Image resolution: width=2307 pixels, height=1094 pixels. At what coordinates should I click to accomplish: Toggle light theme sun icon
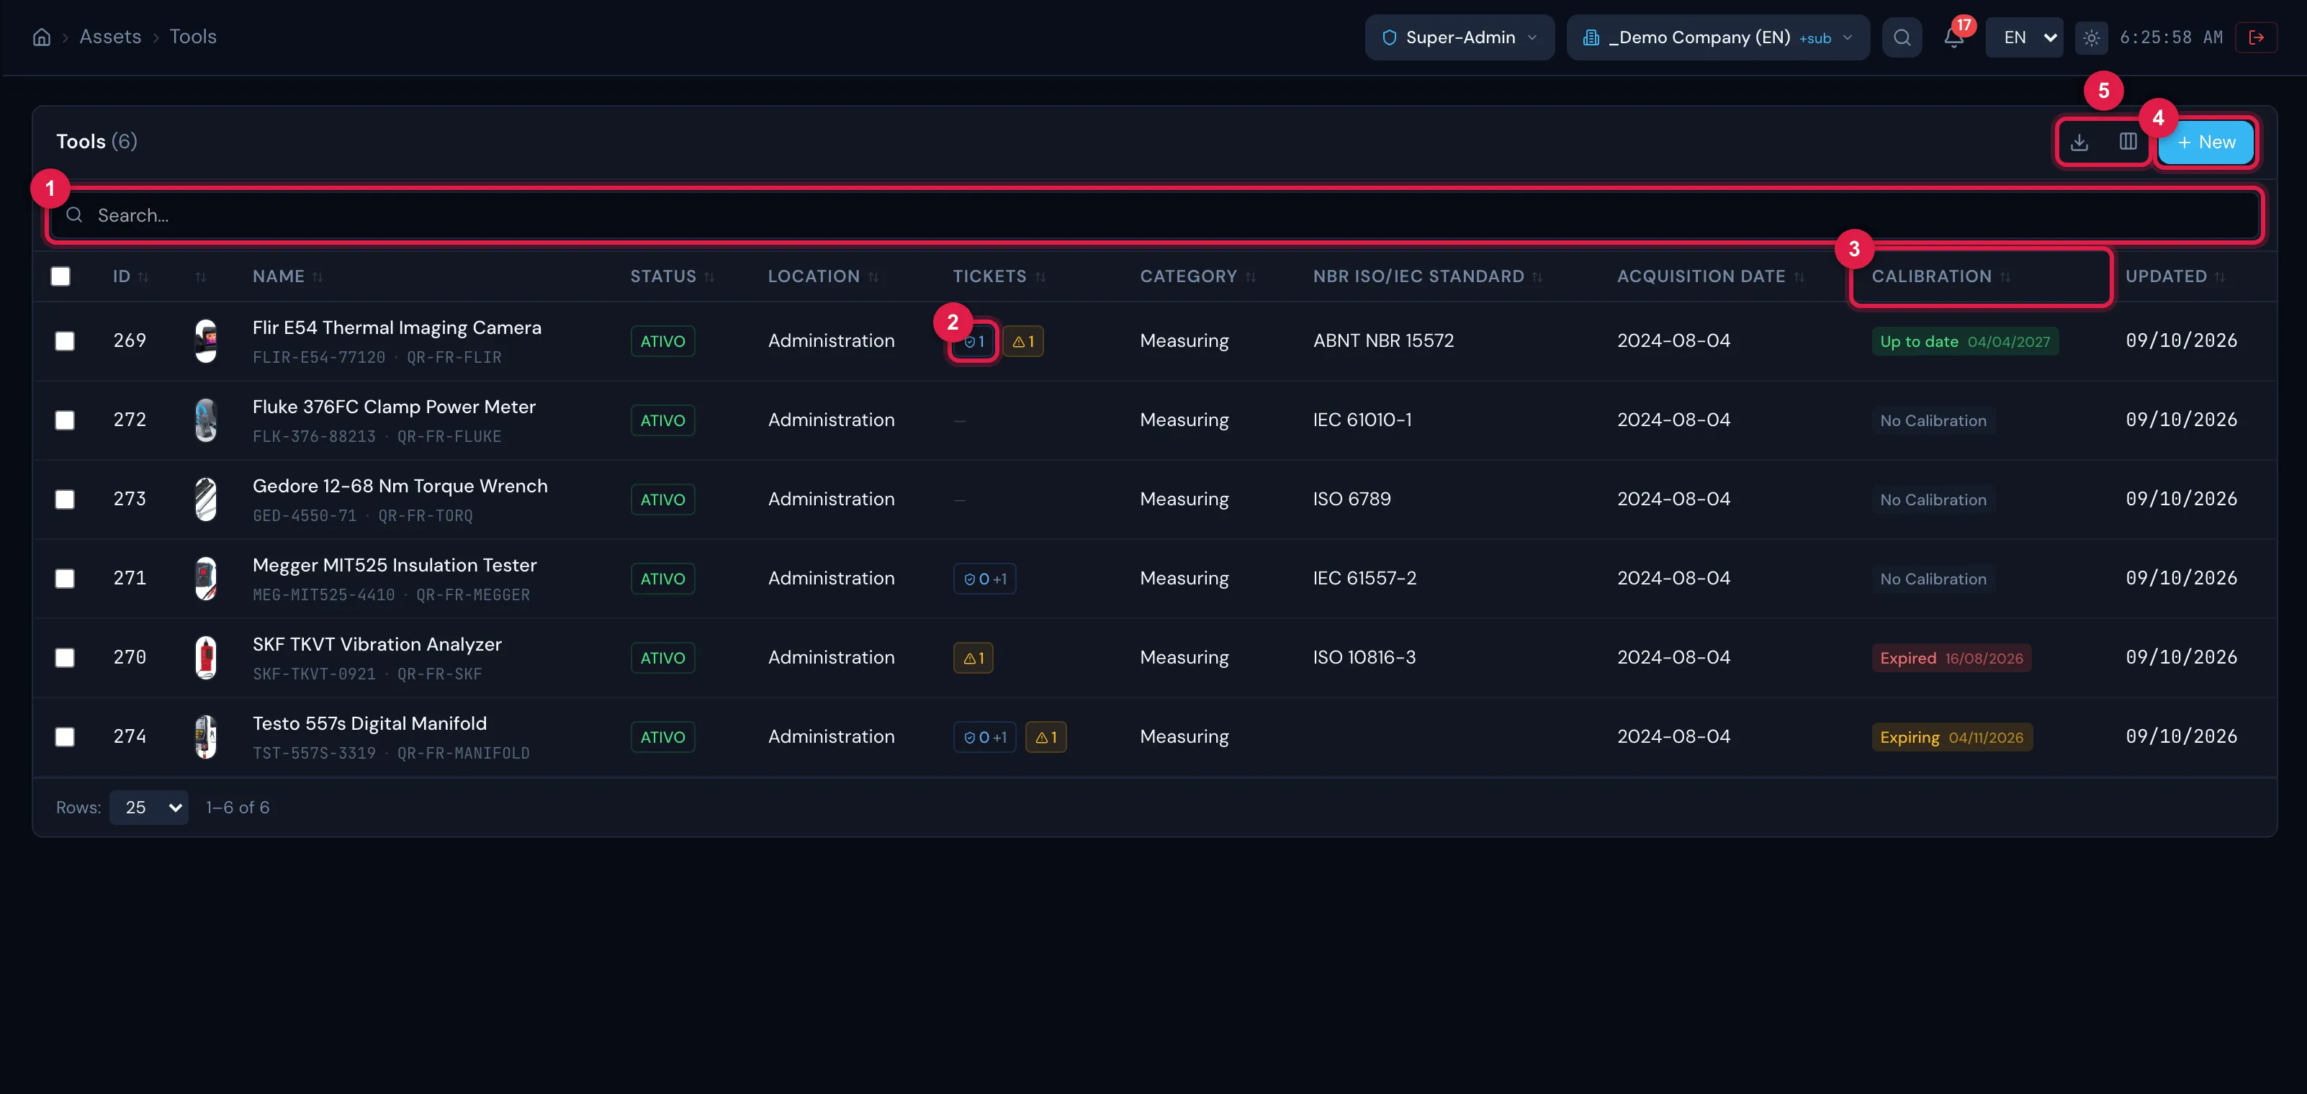coord(2091,37)
